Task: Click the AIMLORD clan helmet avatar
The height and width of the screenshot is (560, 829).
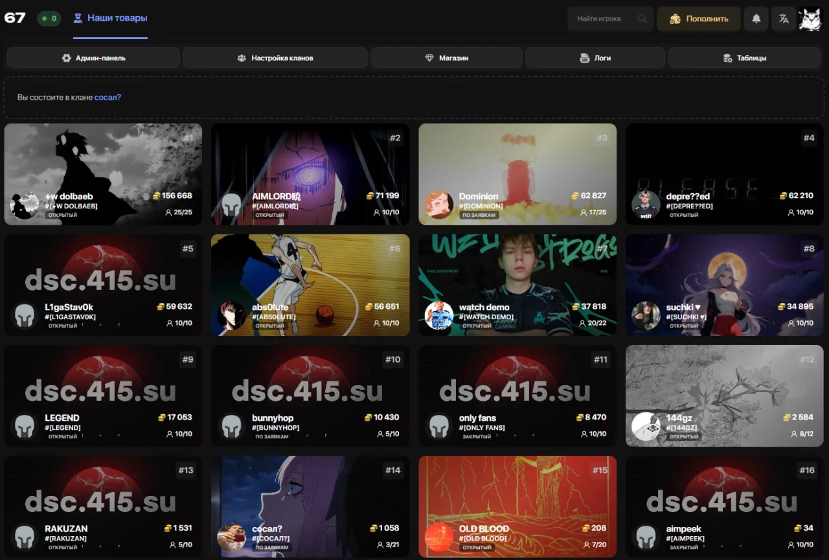Action: [232, 205]
